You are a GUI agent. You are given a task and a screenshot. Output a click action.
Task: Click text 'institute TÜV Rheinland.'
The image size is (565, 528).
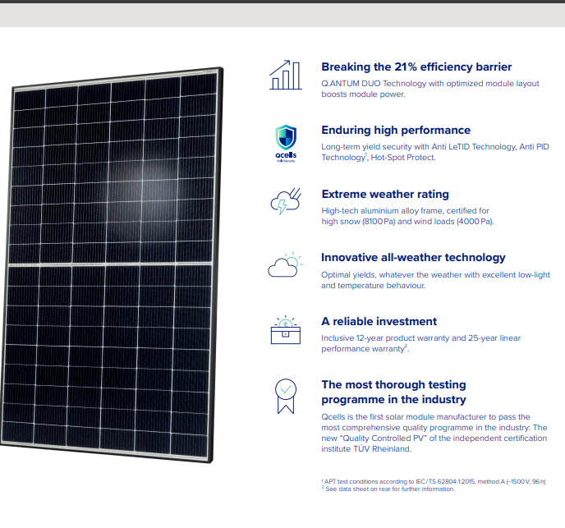click(x=366, y=448)
